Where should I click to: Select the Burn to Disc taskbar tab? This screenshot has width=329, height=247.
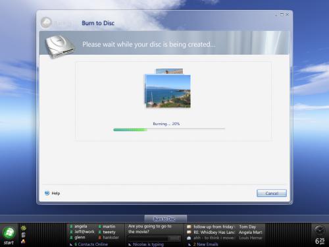pos(166,219)
